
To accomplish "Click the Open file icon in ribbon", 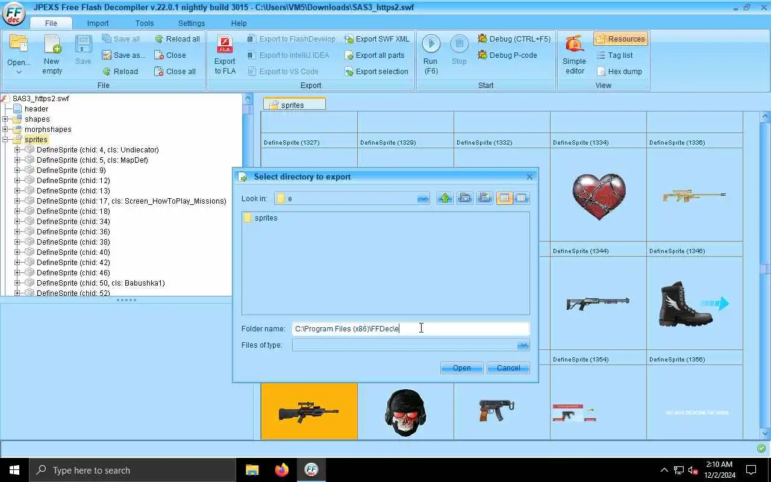I will coord(19,45).
